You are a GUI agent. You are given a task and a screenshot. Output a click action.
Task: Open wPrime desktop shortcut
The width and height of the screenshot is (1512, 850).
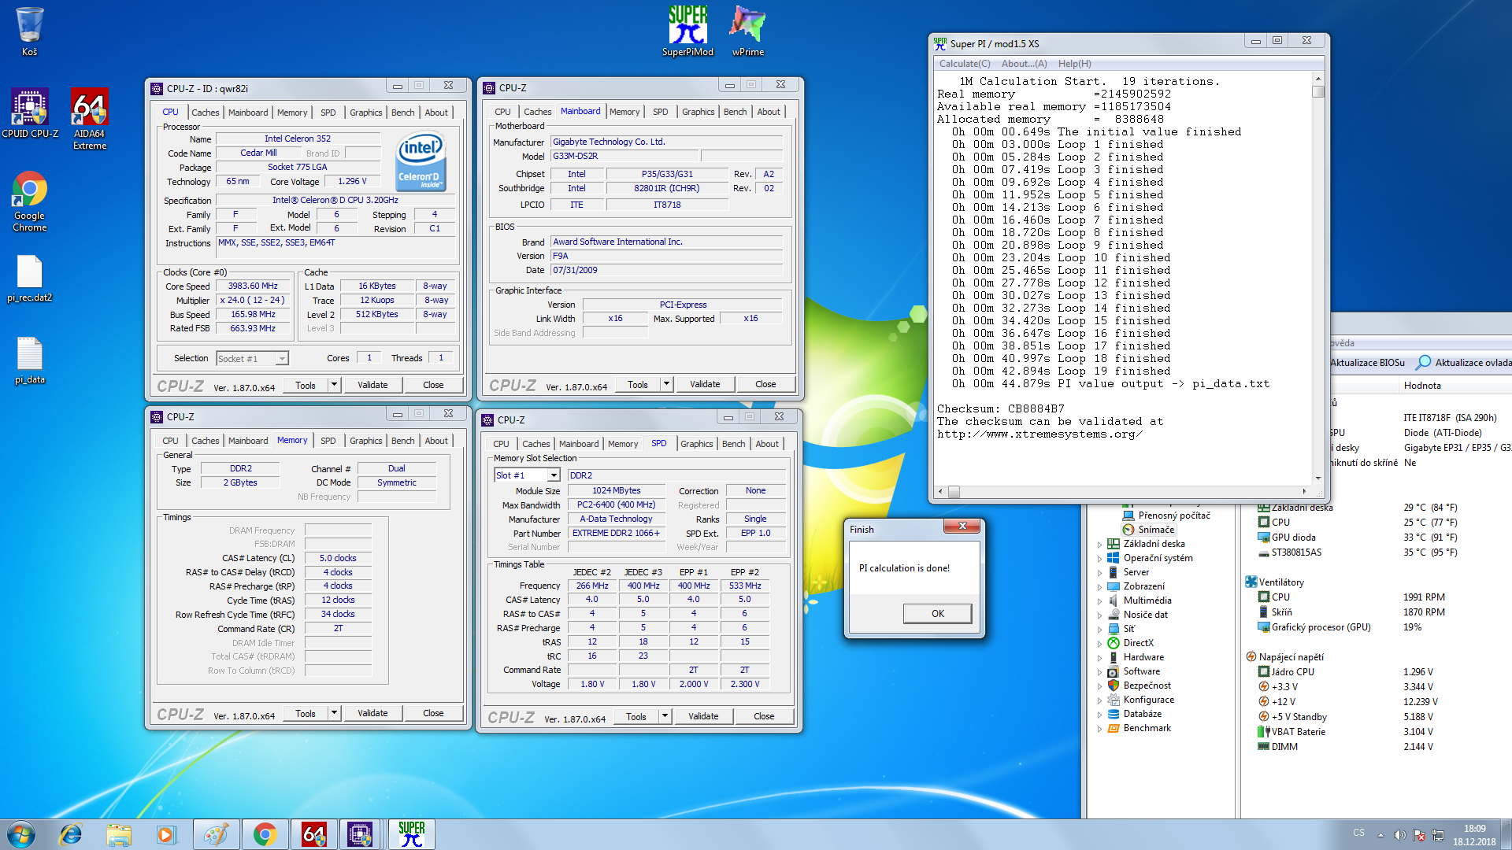click(x=747, y=31)
